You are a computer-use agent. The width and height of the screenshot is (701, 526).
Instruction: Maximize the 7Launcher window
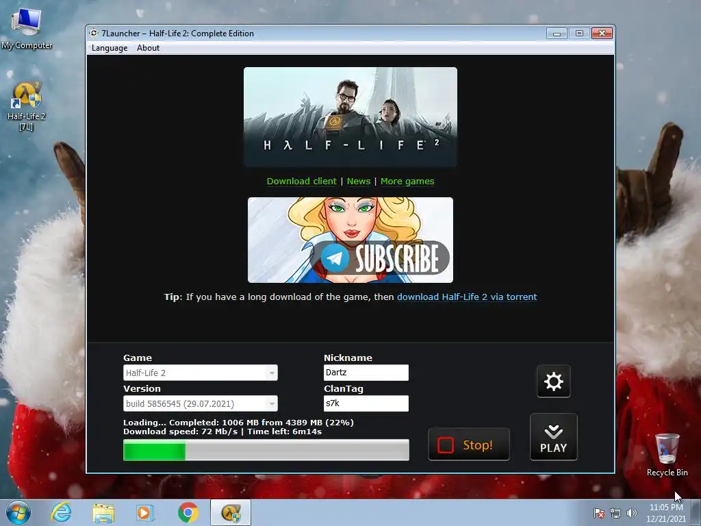coord(579,34)
